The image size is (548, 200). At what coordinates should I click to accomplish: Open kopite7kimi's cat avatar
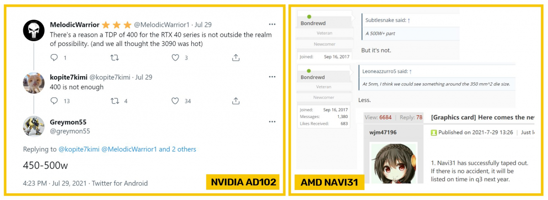pos(34,82)
